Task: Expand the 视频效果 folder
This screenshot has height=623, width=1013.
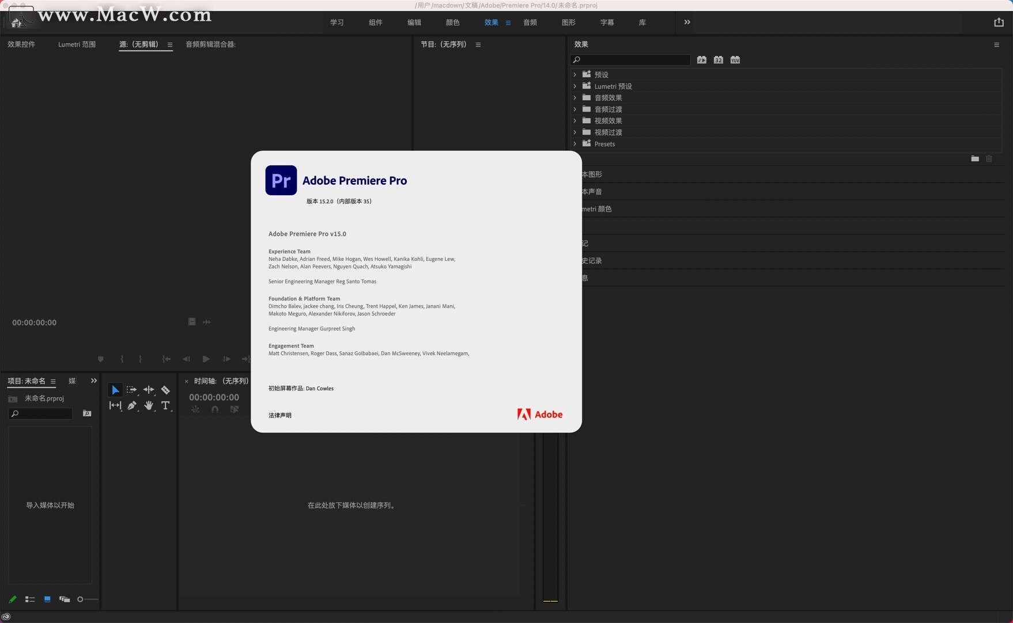Action: 574,121
